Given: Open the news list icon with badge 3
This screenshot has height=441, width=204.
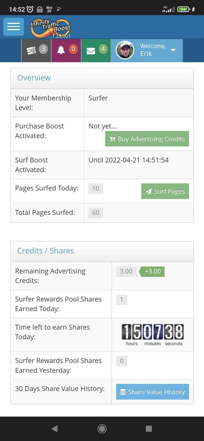Looking at the screenshot, I should point(36,50).
